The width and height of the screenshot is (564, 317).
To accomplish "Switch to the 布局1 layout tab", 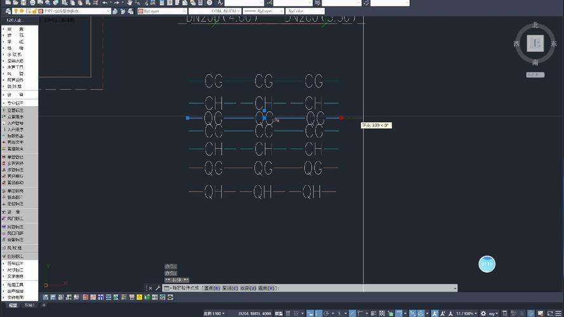I will (x=30, y=306).
